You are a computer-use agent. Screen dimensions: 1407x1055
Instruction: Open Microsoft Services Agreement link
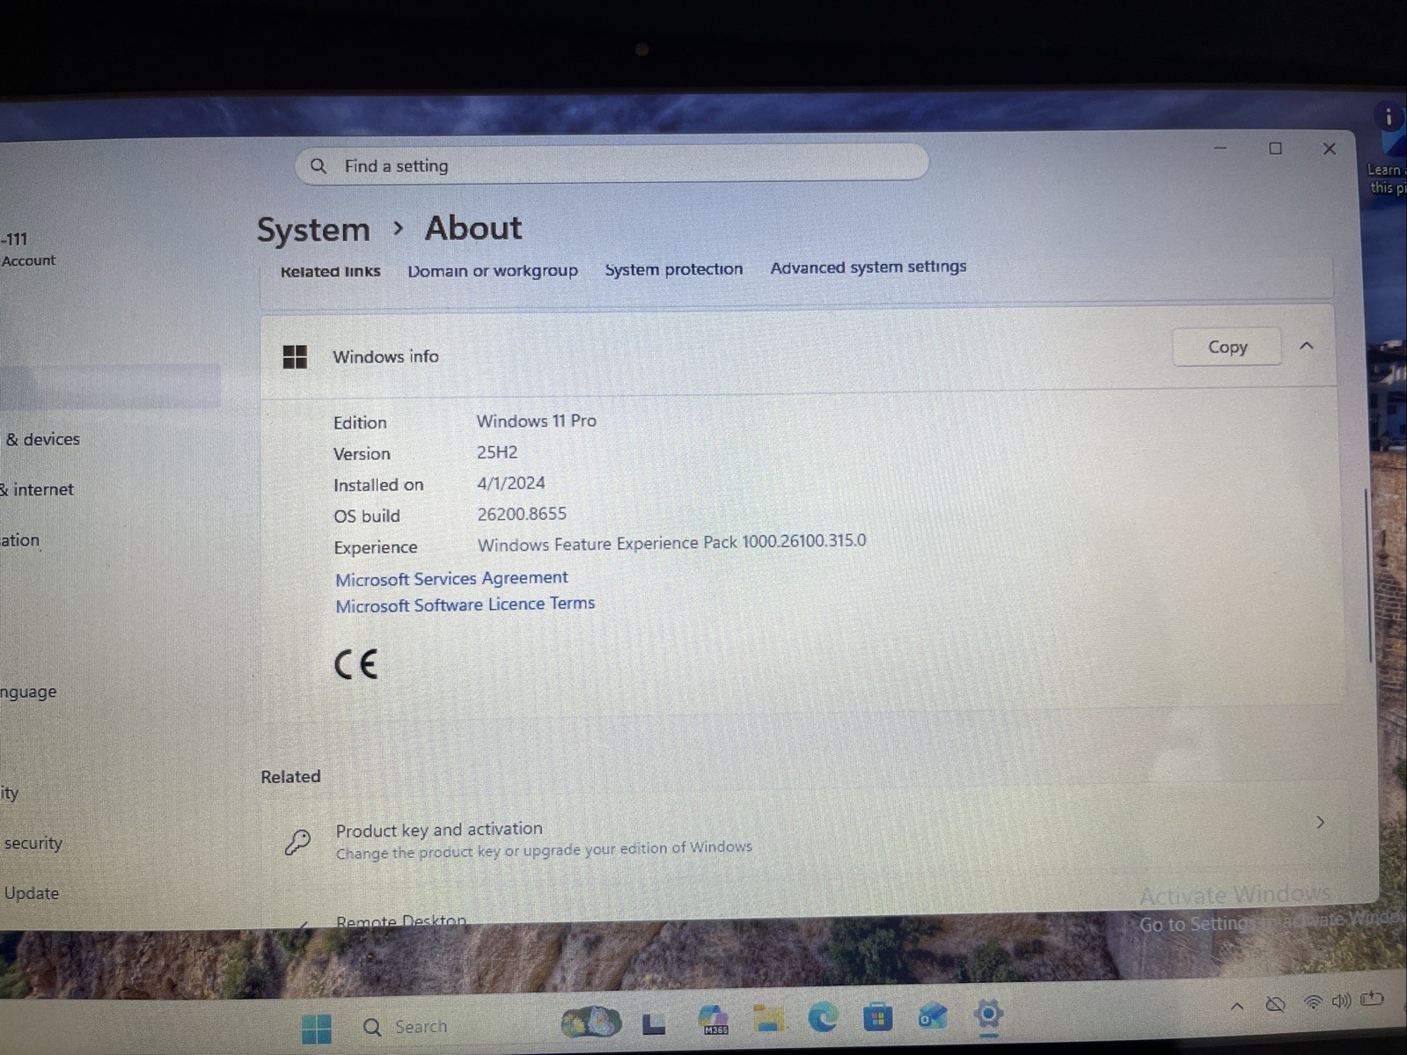click(451, 578)
